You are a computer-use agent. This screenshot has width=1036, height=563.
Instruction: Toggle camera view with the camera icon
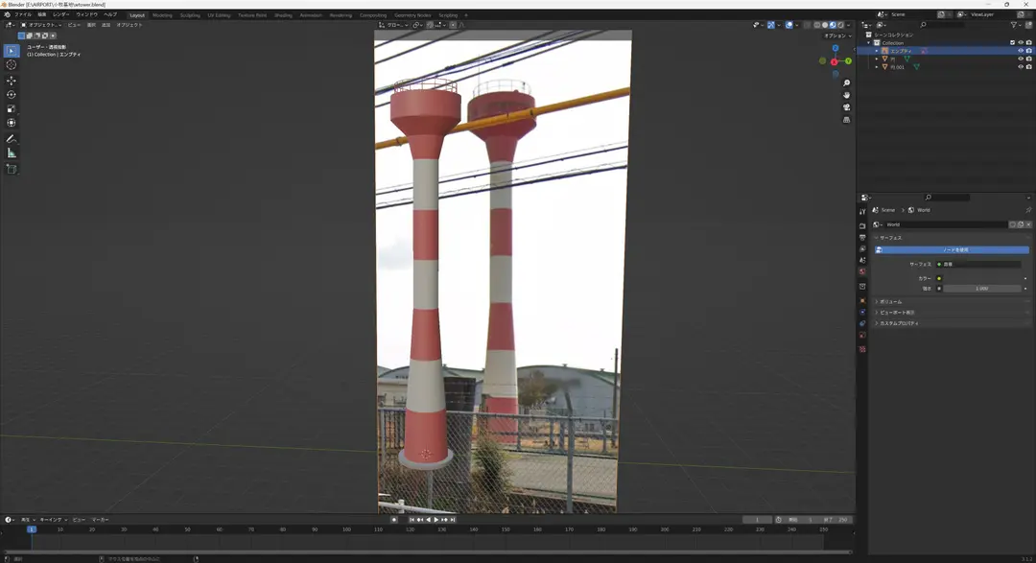846,107
